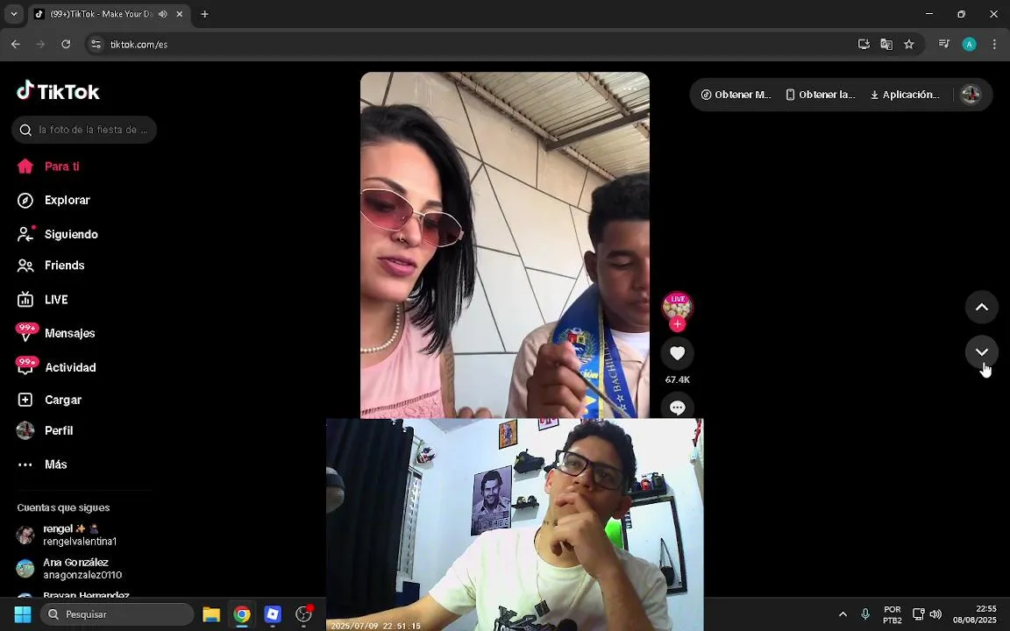Click the microphone tray icon
Viewport: 1010px width, 631px height.
tap(865, 614)
